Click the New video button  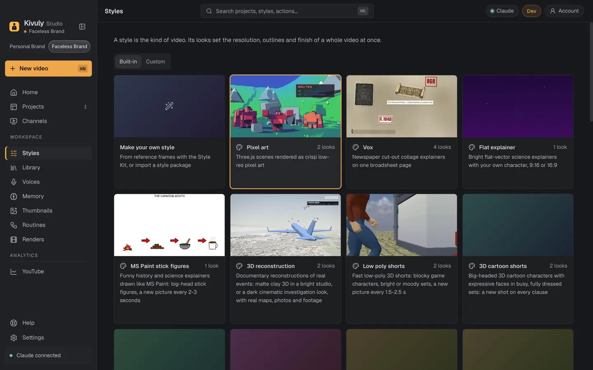coord(48,69)
